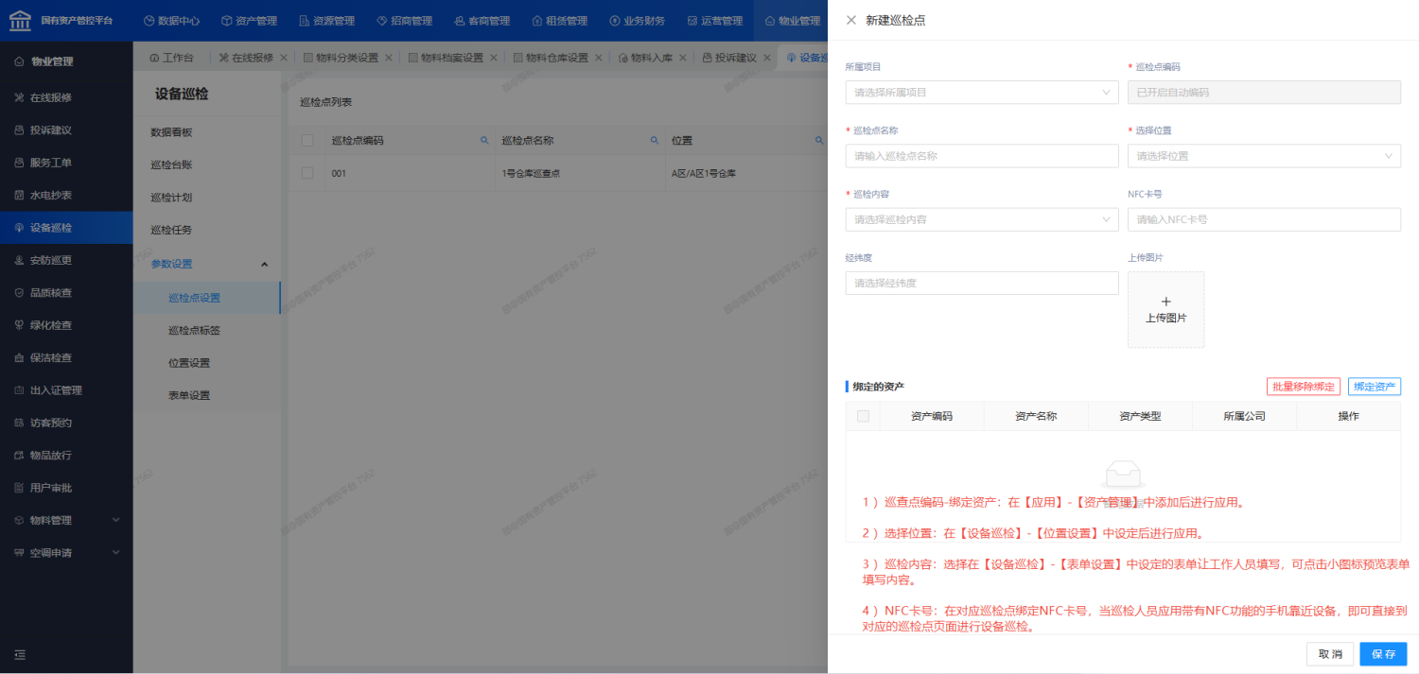This screenshot has width=1419, height=674.
Task: Tick checkbox for row 001
Action: point(307,173)
